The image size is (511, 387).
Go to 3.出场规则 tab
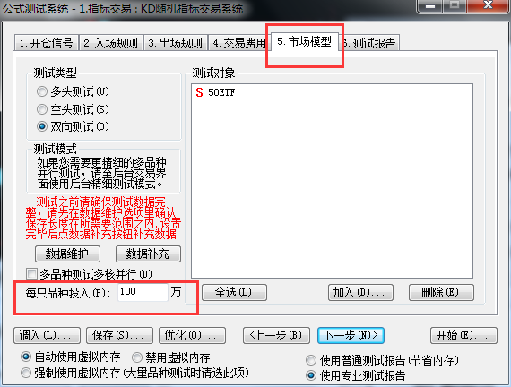tap(175, 43)
